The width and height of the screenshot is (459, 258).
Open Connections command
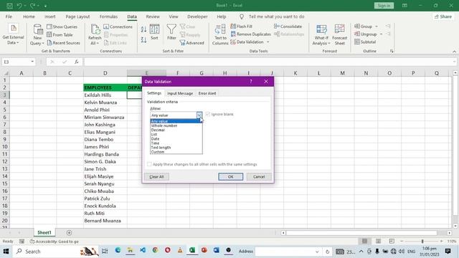(x=118, y=27)
